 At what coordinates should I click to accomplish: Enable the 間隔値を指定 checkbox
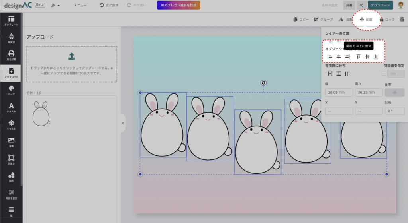pyautogui.click(x=384, y=74)
